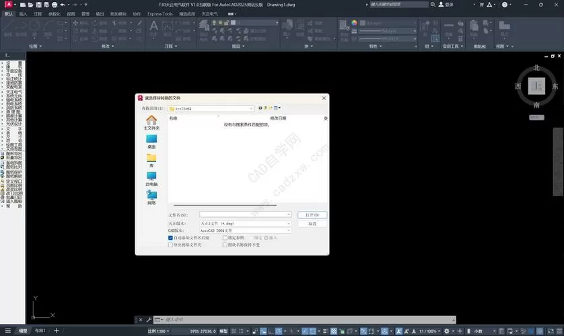The width and height of the screenshot is (564, 336).
Task: Click the Undo arrow icon
Action: pos(63,5)
